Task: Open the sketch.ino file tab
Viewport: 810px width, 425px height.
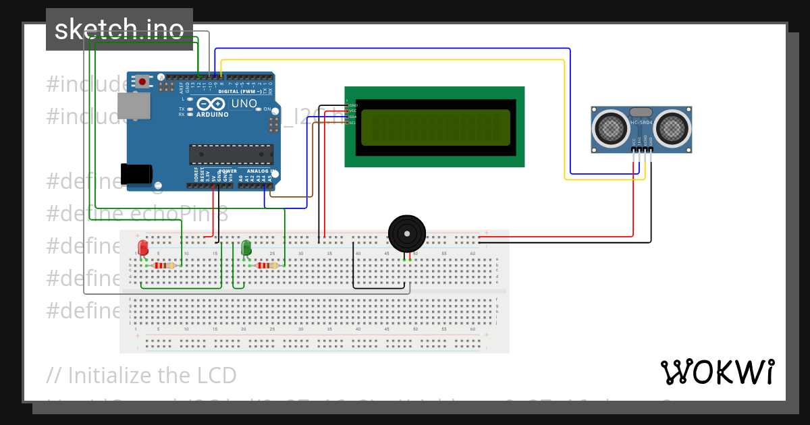Action: [x=119, y=30]
